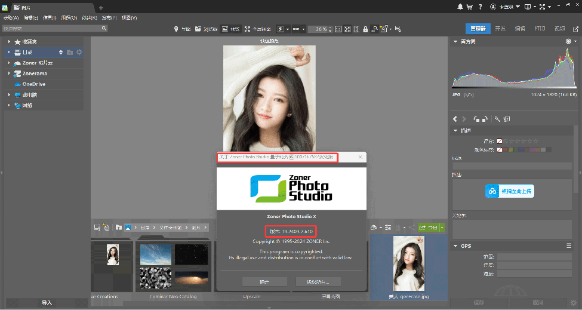Enter full-screen preview
Viewport: 582px width, 310px height.
click(x=258, y=29)
